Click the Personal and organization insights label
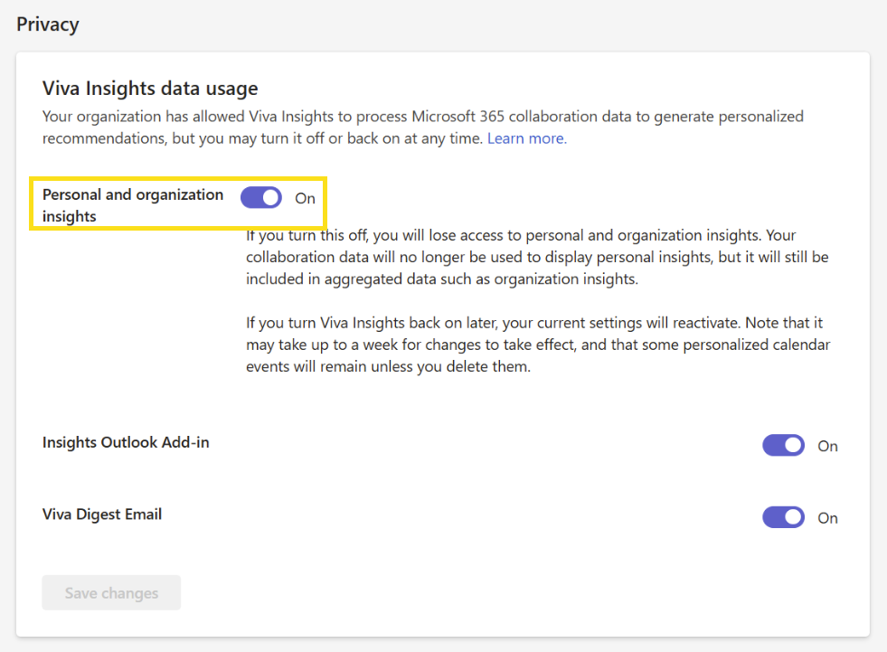The width and height of the screenshot is (887, 652). point(133,205)
